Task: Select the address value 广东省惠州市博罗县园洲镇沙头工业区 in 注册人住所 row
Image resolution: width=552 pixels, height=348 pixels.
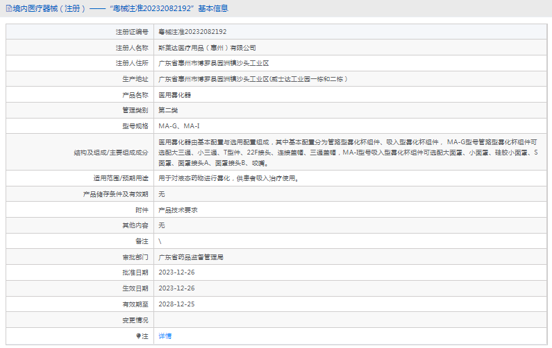Action: (x=214, y=63)
